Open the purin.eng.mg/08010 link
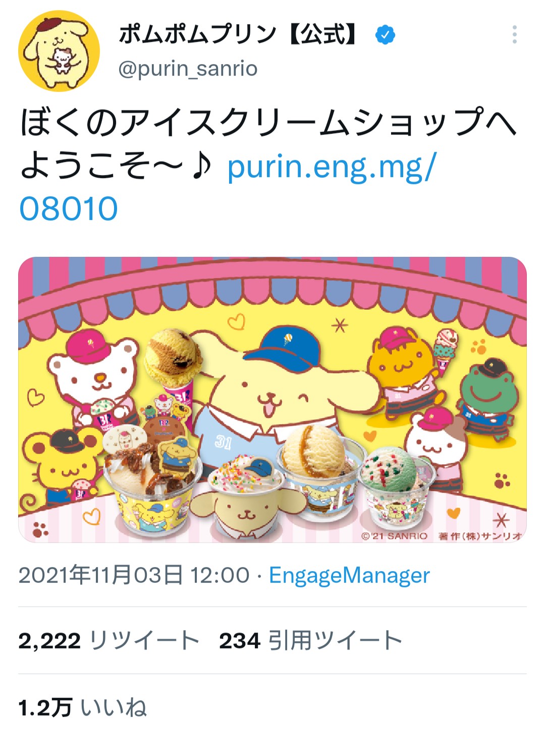The width and height of the screenshot is (545, 731). pyautogui.click(x=227, y=188)
